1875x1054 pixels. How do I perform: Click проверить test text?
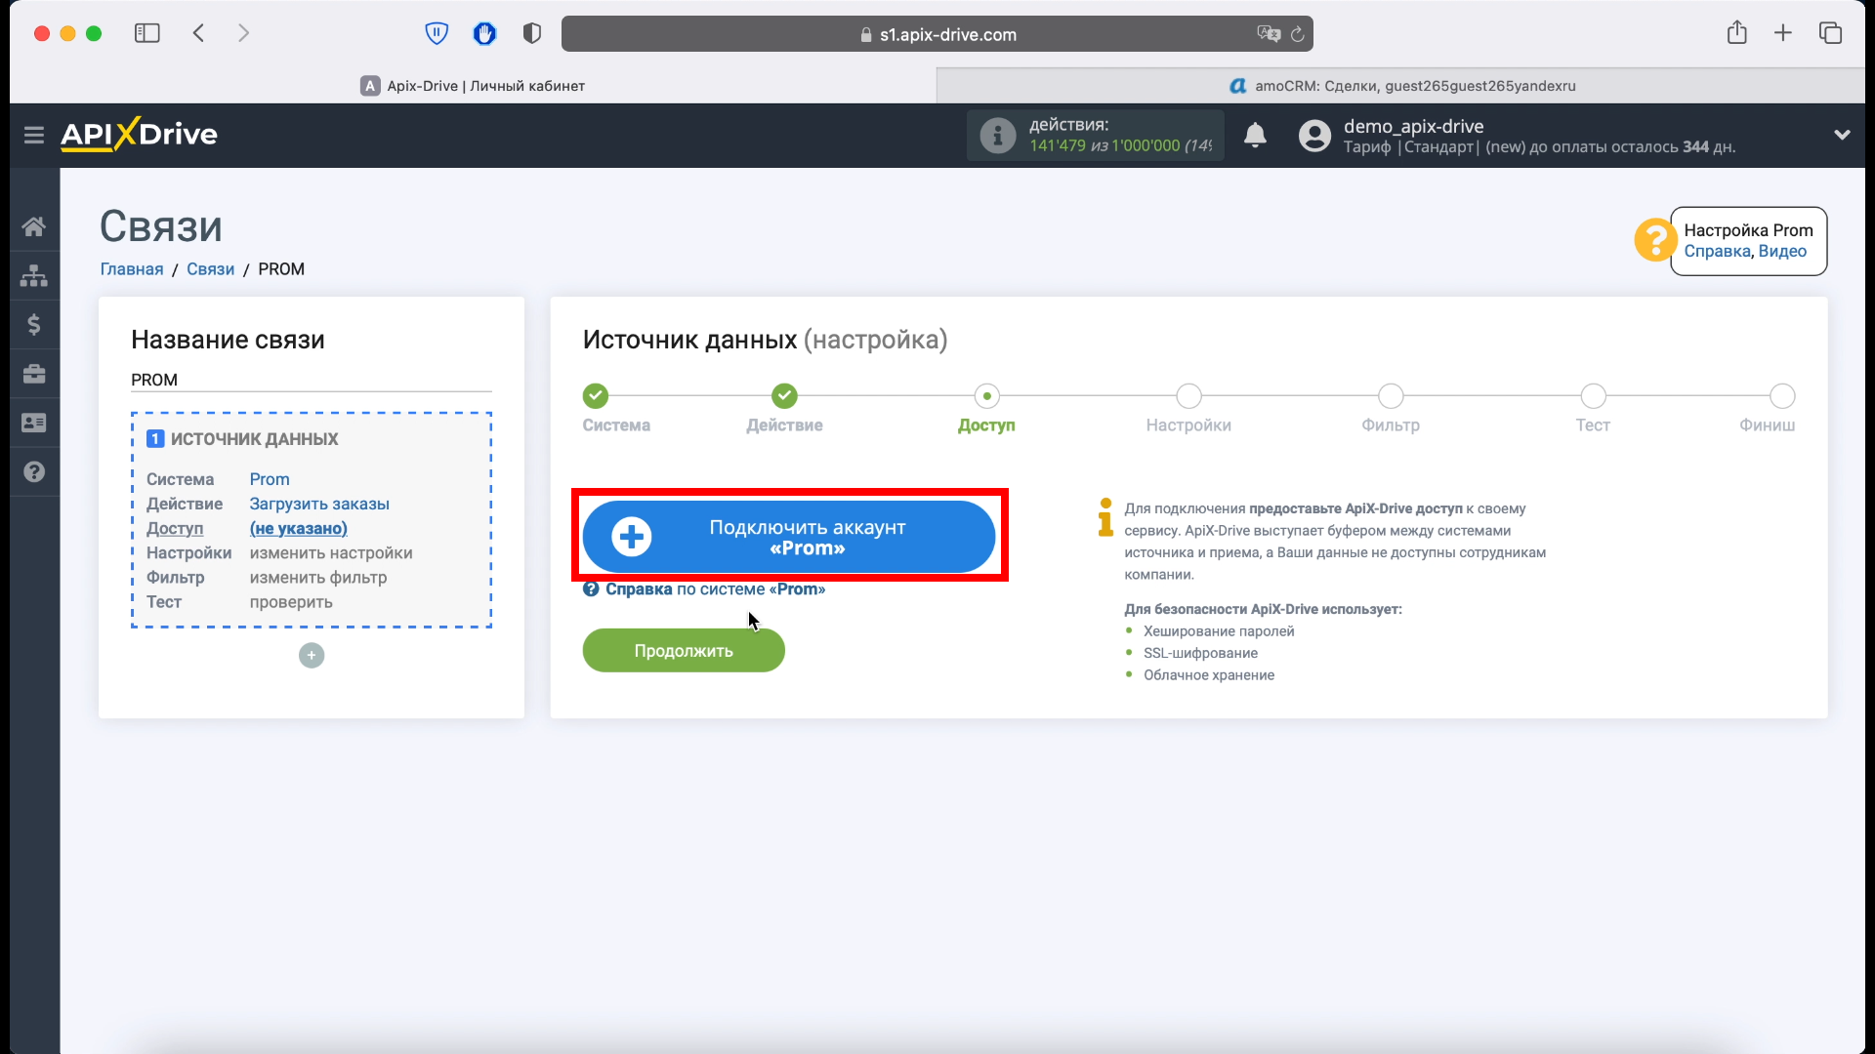(291, 602)
